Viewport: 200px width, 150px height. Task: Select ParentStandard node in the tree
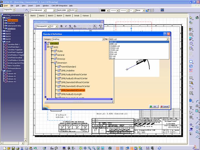[x=68, y=67]
